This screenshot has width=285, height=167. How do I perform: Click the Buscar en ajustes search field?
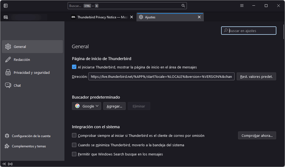pyautogui.click(x=251, y=31)
